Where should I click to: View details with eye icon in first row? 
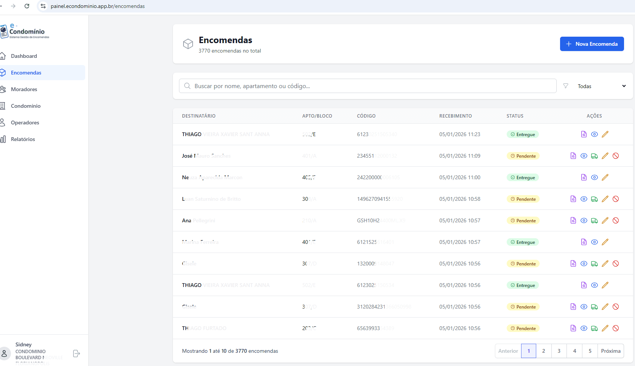click(x=595, y=134)
